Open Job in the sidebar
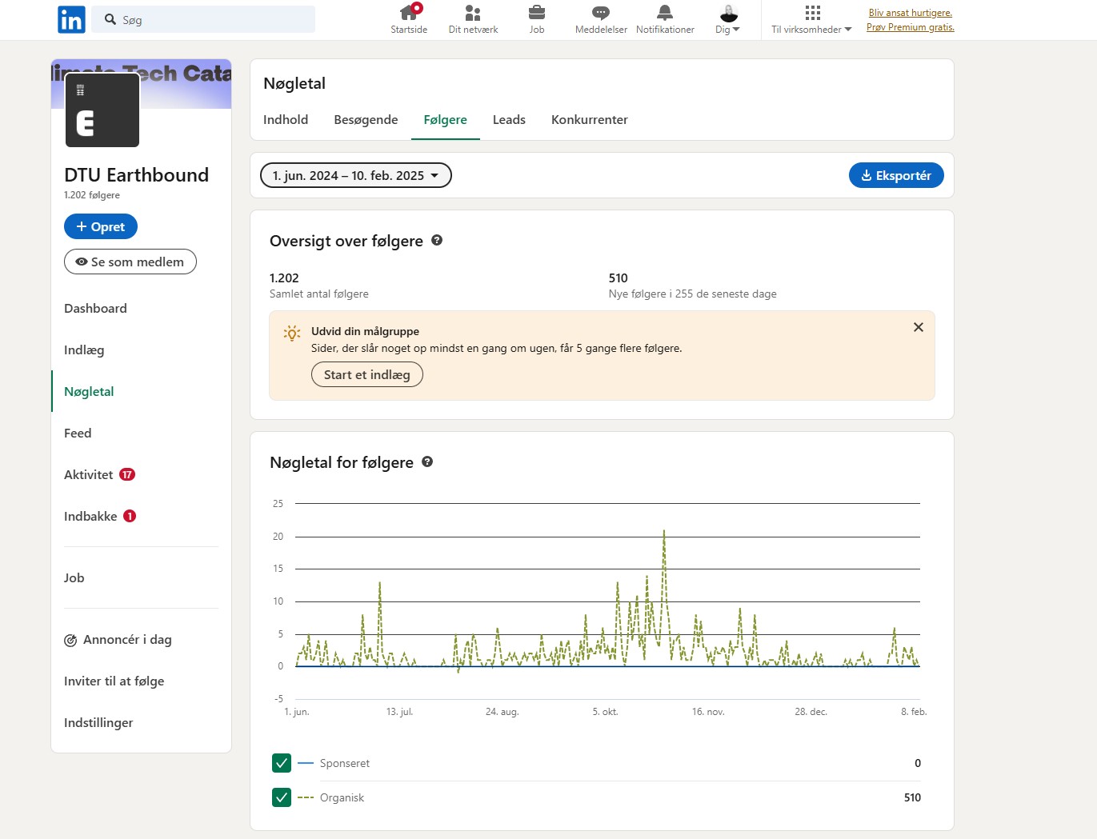 tap(74, 578)
